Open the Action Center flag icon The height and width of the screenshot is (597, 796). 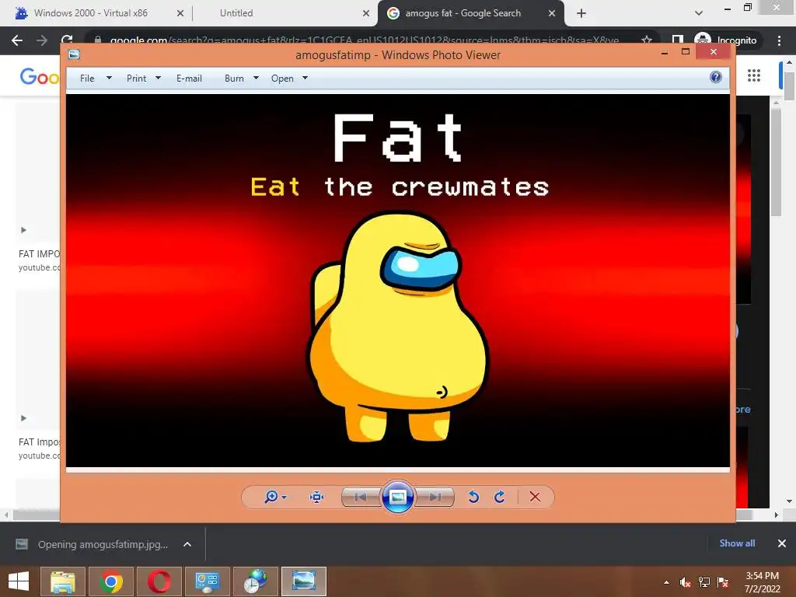[723, 582]
